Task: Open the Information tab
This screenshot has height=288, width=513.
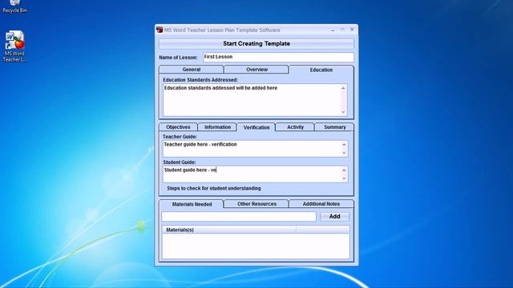Action: [217, 127]
